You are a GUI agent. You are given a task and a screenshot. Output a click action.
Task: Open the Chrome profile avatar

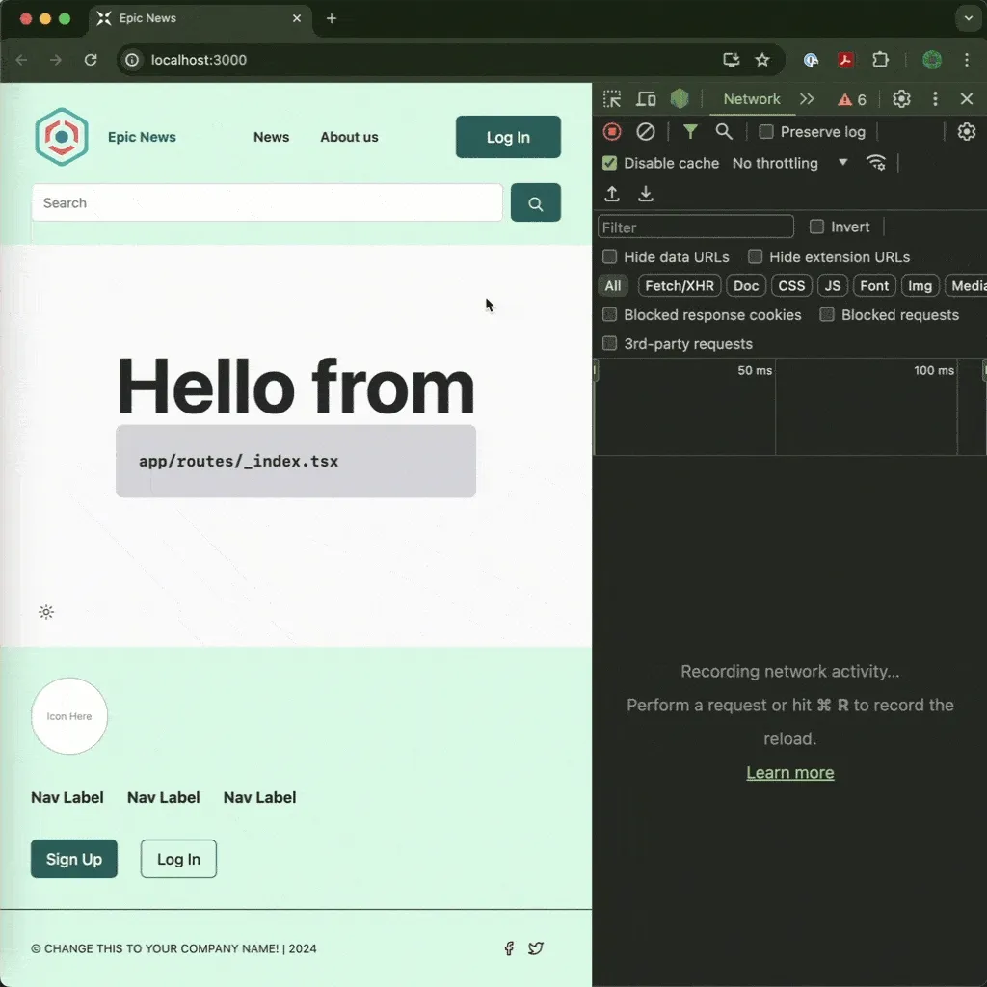tap(932, 60)
